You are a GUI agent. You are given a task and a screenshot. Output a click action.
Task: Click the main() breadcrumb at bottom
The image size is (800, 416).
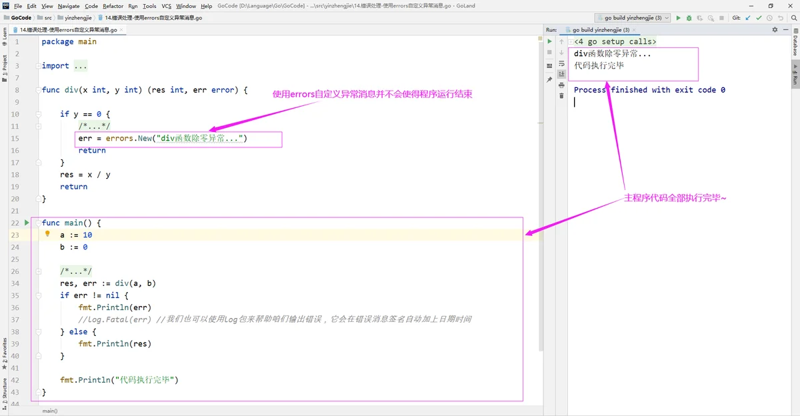(x=50, y=411)
